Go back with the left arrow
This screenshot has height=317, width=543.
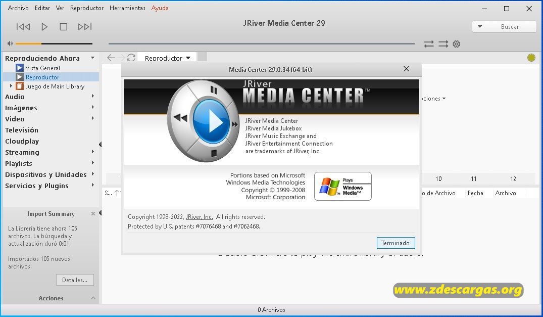111,58
